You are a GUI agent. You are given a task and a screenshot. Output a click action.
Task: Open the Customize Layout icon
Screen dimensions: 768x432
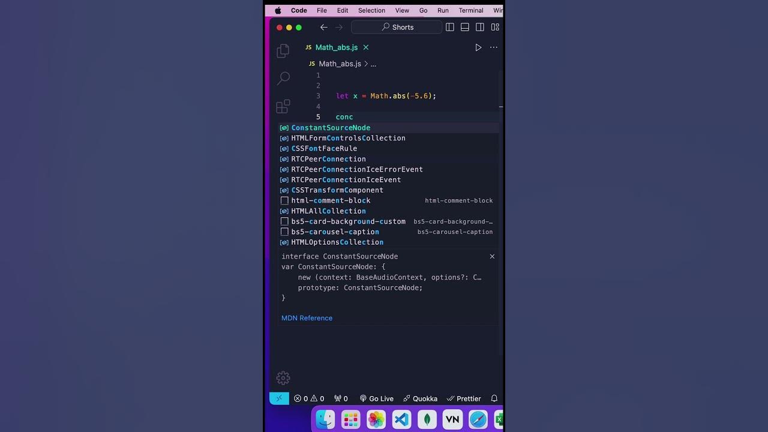[495, 27]
